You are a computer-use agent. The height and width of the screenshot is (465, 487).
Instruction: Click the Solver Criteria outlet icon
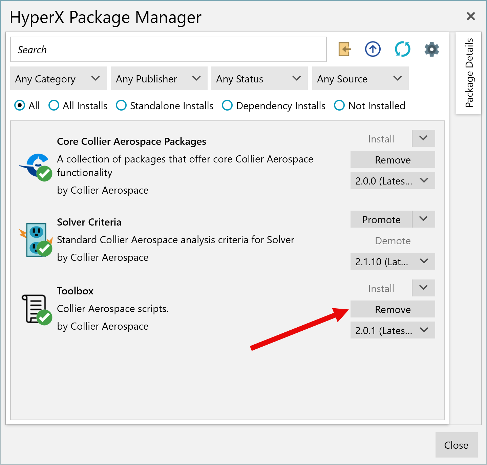pos(36,240)
